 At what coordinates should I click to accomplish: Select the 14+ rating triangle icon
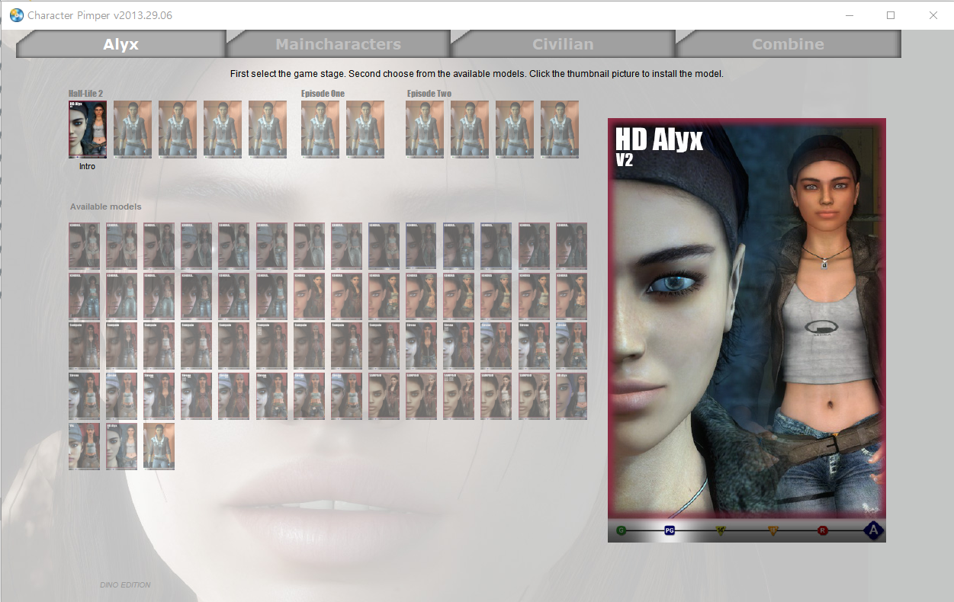(721, 530)
